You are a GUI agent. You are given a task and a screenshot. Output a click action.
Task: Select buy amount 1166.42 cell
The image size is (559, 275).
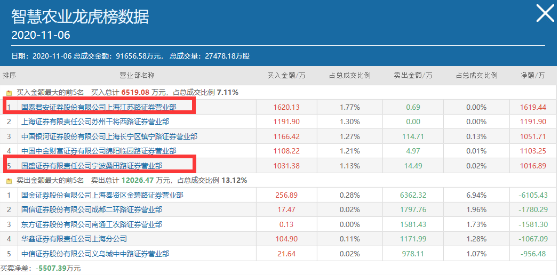click(x=286, y=136)
